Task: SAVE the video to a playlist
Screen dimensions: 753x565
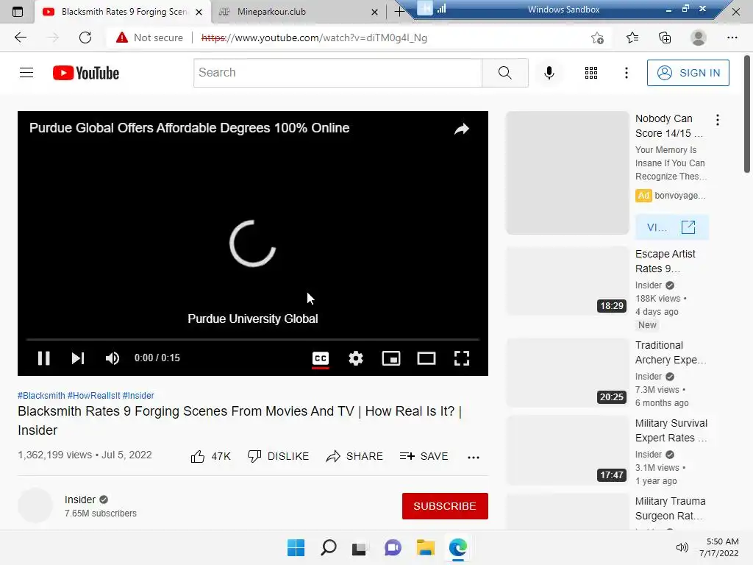Action: 424,456
